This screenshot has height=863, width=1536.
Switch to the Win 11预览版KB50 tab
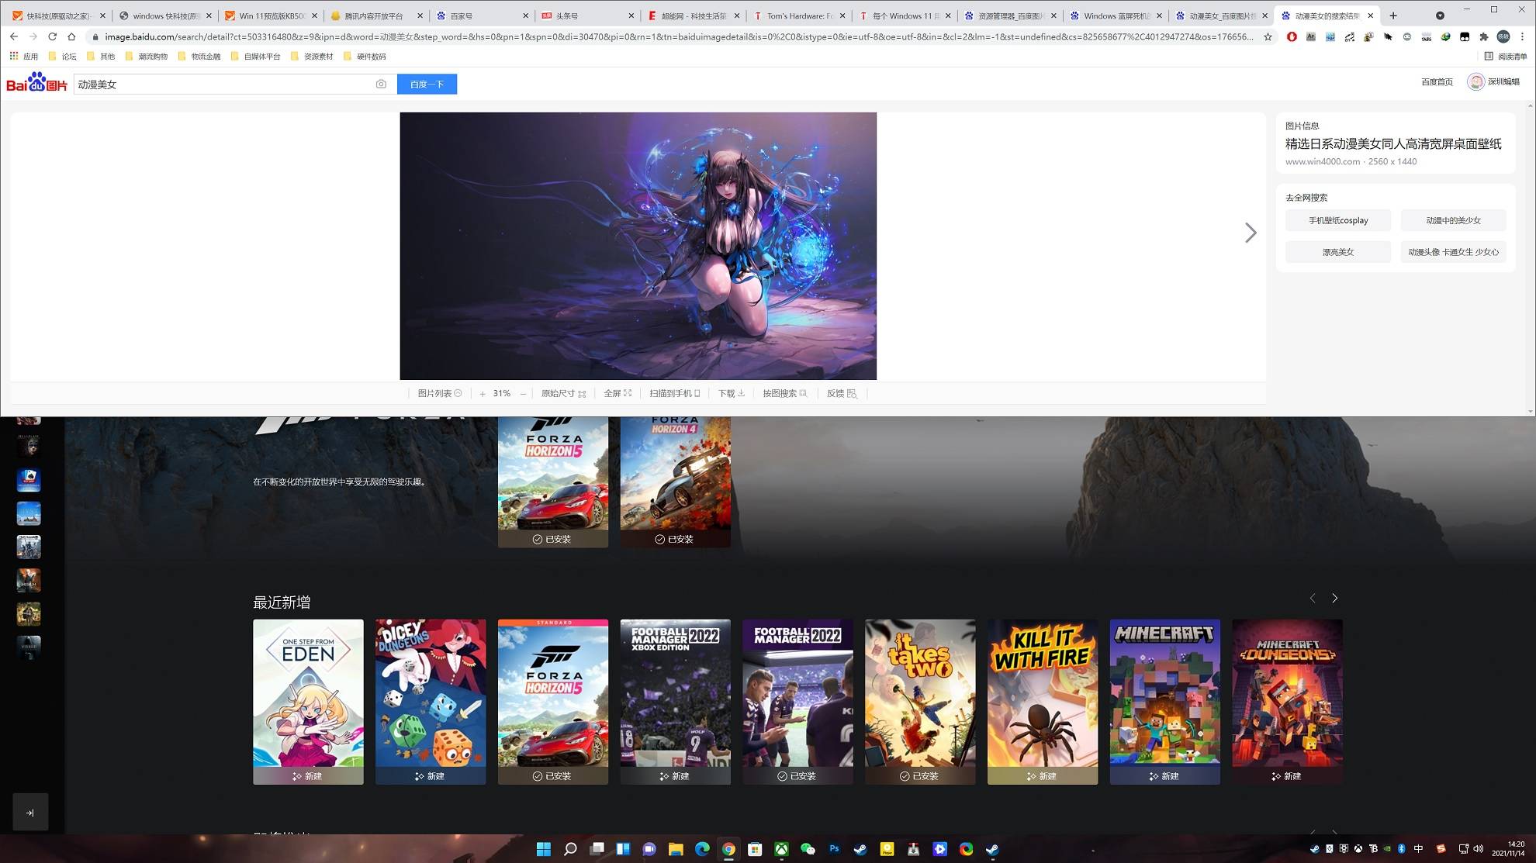[270, 16]
